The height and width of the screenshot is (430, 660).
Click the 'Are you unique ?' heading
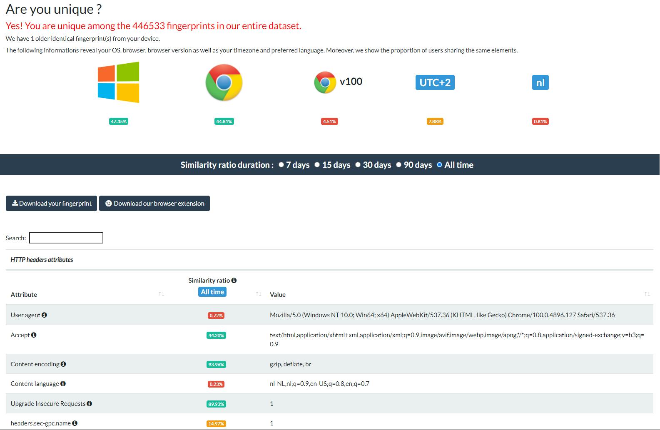(54, 9)
